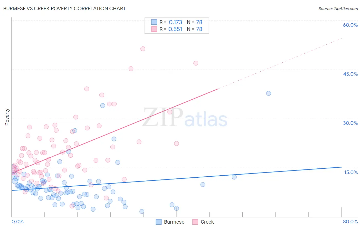Click the 15.0% y-axis label
This screenshot has width=361, height=229.
pos(351,172)
